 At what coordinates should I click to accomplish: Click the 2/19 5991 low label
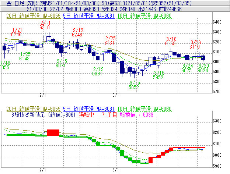point(98,71)
